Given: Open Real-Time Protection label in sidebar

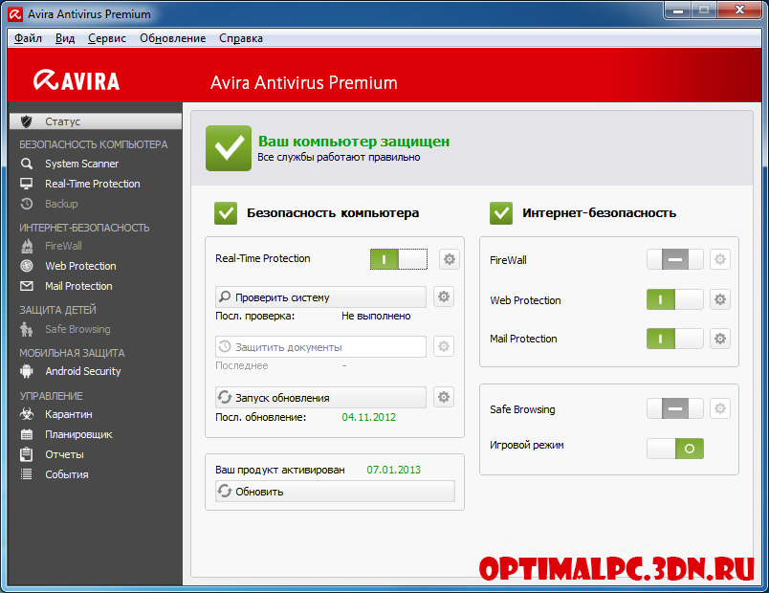Looking at the screenshot, I should click(93, 184).
